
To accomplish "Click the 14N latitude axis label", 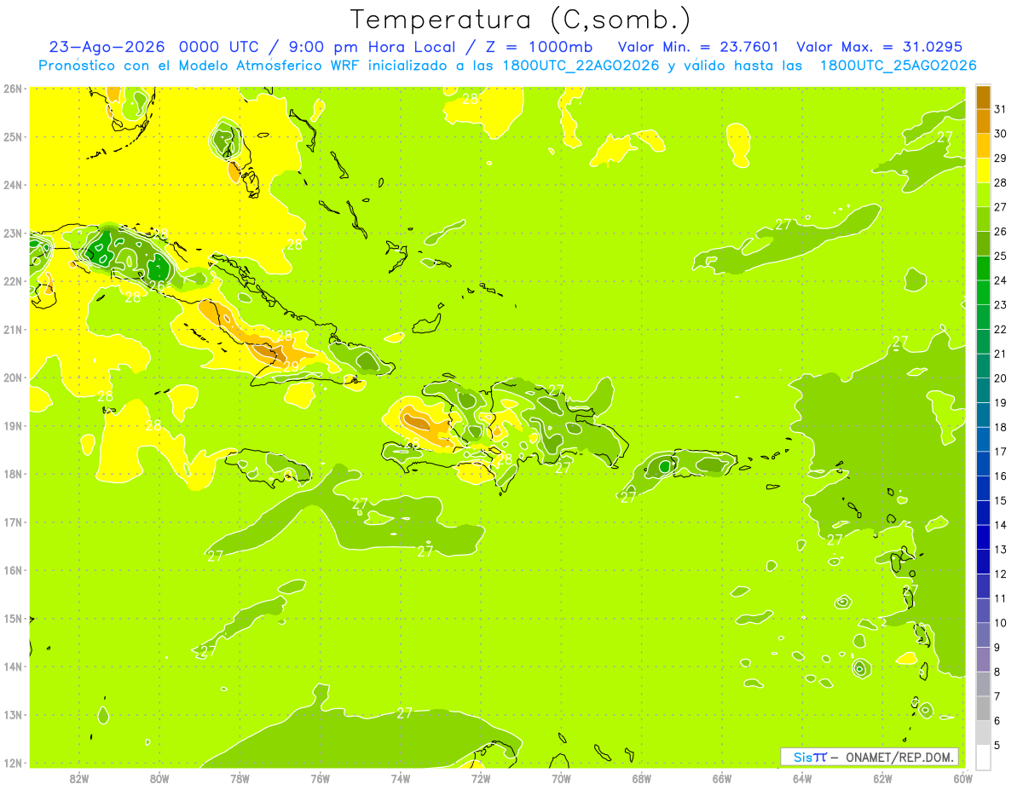I will point(12,666).
